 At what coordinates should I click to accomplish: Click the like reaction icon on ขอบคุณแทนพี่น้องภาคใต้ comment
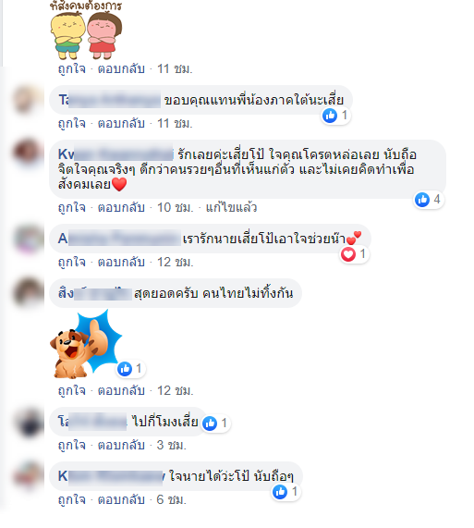coord(330,116)
